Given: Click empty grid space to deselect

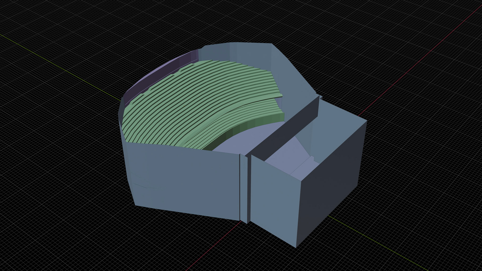Looking at the screenshot, I should pos(75,201).
